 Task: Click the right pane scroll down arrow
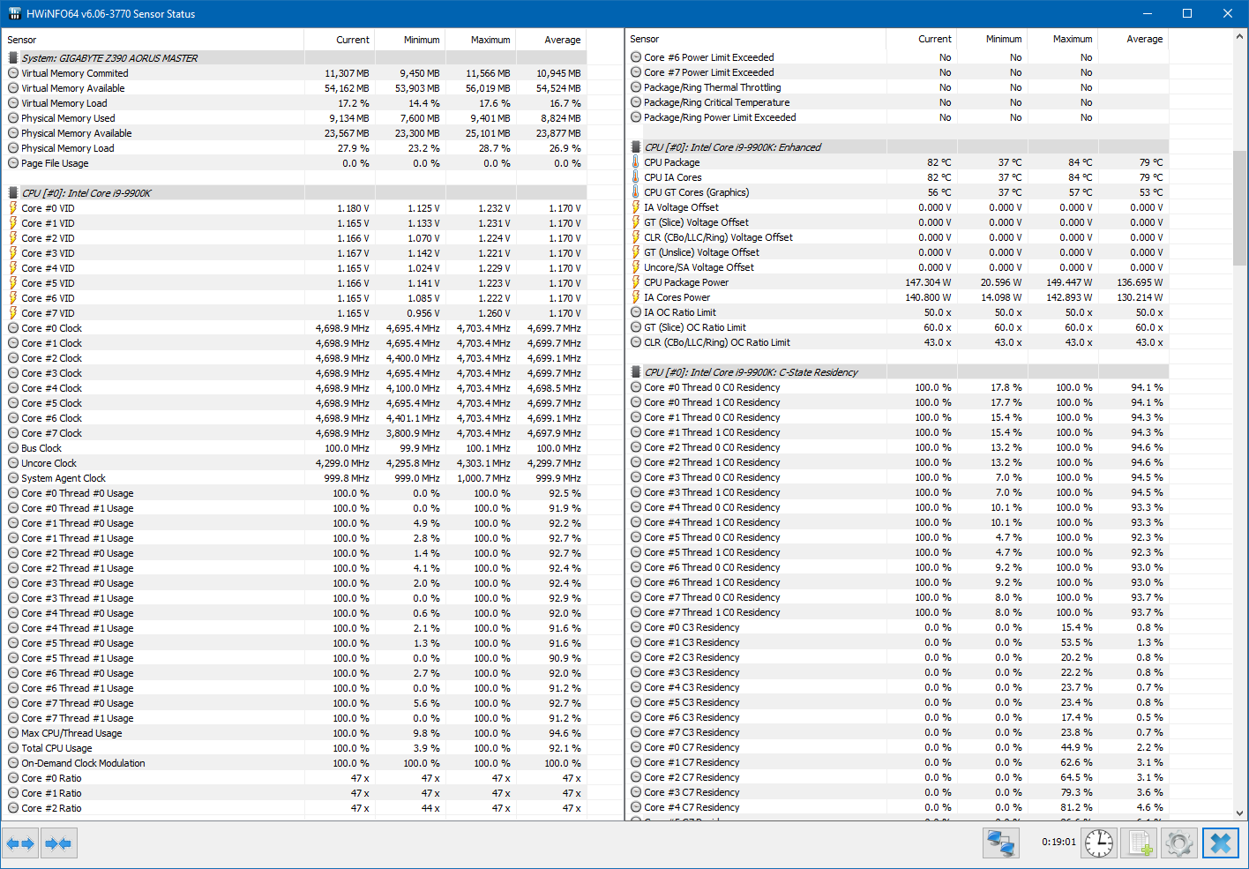coord(1240,813)
